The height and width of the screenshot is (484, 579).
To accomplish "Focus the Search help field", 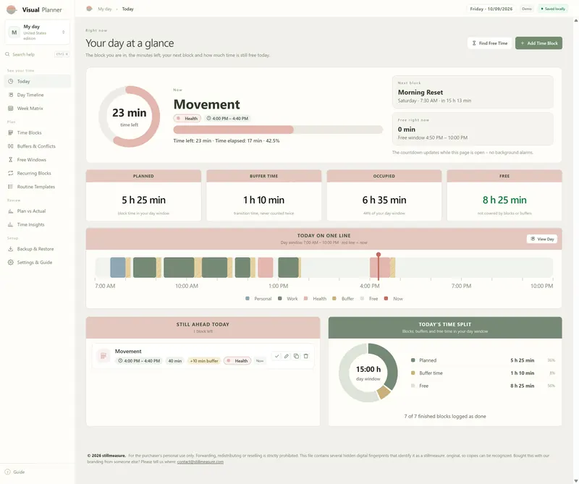I will click(38, 54).
